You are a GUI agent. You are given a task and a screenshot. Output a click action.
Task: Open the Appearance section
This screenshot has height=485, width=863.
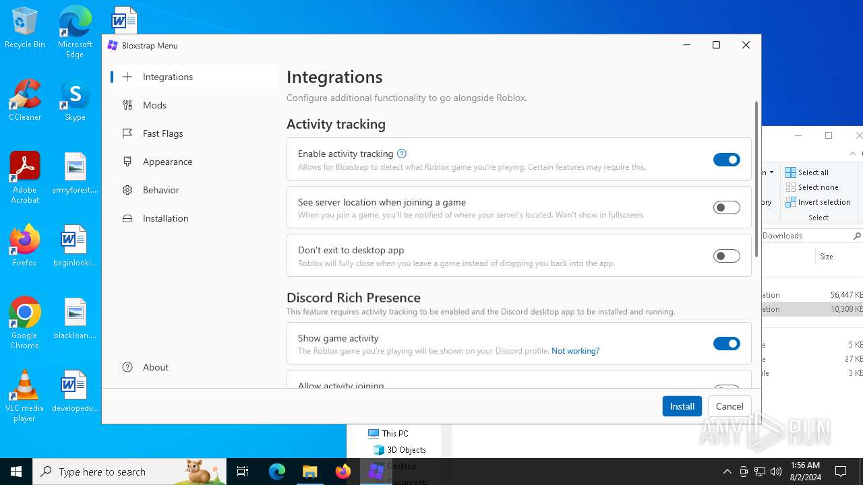(x=193, y=162)
